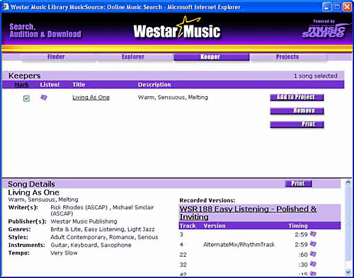Play track 22 listen icon
354x278 pixels.
click(313, 254)
